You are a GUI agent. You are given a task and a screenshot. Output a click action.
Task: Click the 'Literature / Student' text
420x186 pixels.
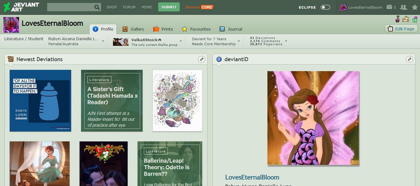(x=23, y=39)
